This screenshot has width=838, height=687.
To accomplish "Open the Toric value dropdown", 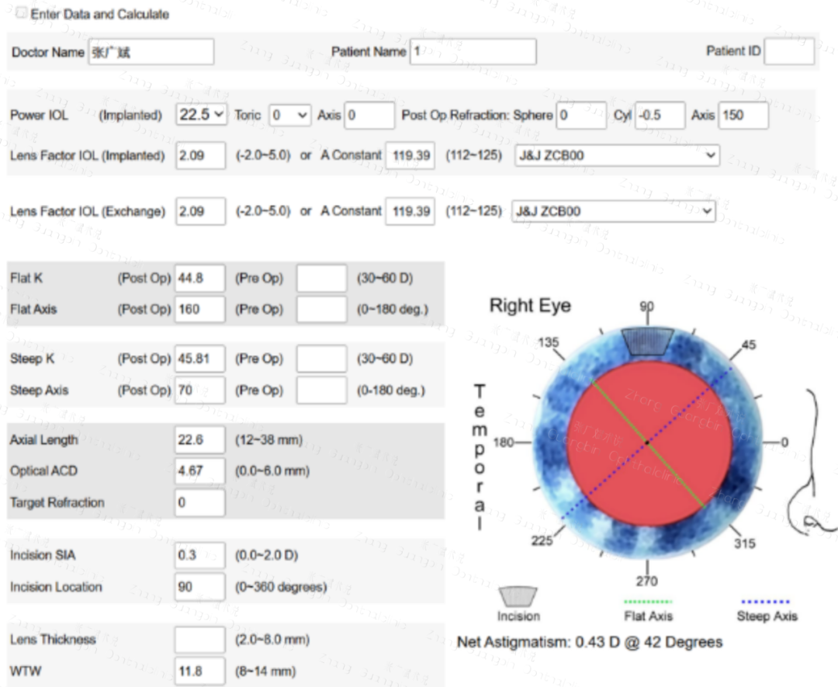I will point(289,115).
